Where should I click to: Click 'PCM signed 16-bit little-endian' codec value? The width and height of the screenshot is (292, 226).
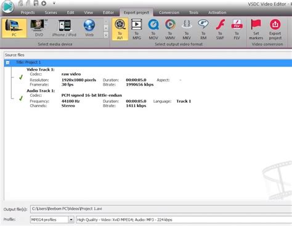(92, 95)
